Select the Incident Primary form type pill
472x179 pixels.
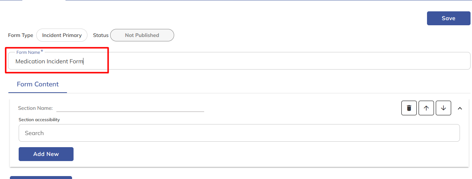[x=62, y=35]
